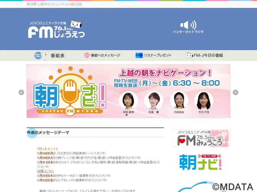
Task: Open リスナープレゼント menu item
Action: point(158,55)
